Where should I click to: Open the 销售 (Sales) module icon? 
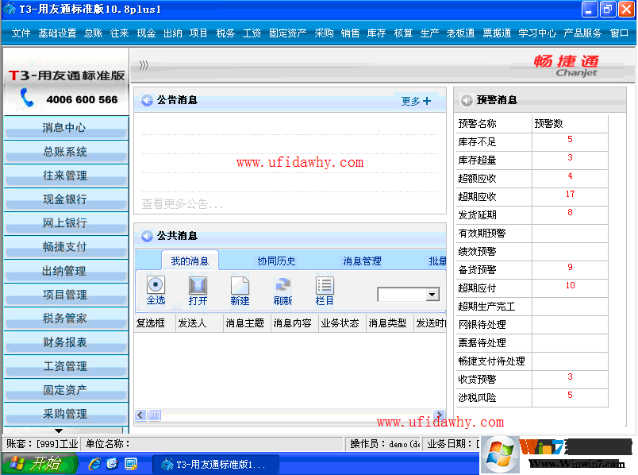349,33
